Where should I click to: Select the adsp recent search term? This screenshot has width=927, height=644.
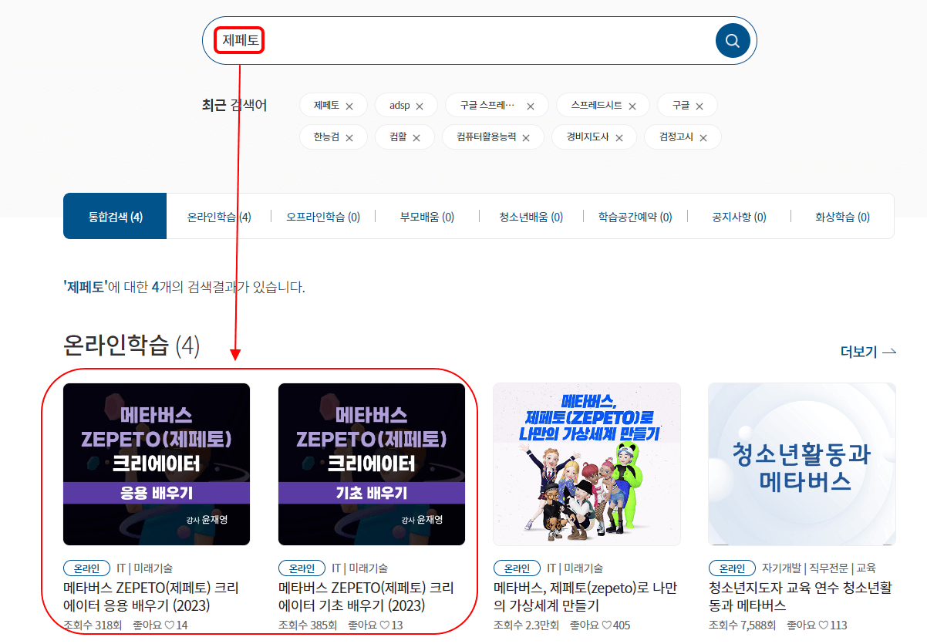tap(399, 106)
